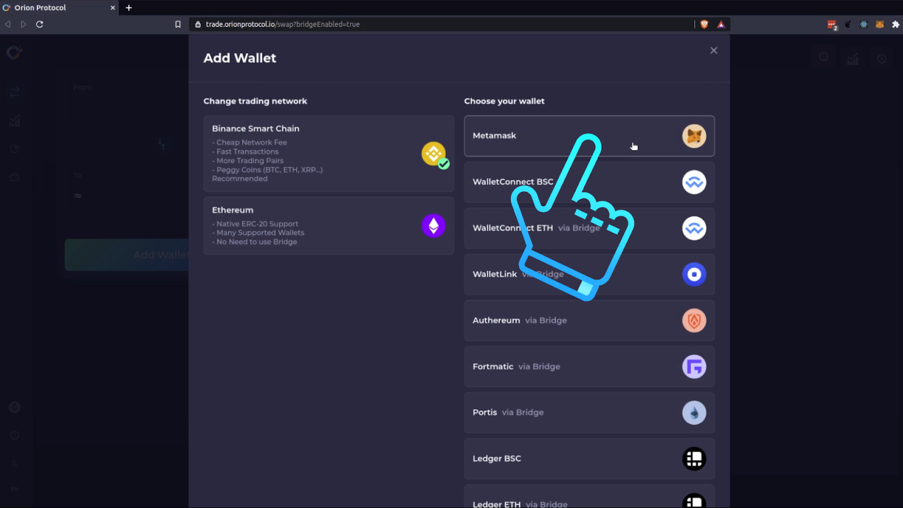Image resolution: width=903 pixels, height=508 pixels.
Task: Click the "No Need to use Bridge" text
Action: 257,242
